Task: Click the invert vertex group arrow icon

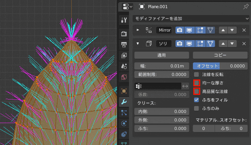Action: pyautogui.click(x=185, y=86)
